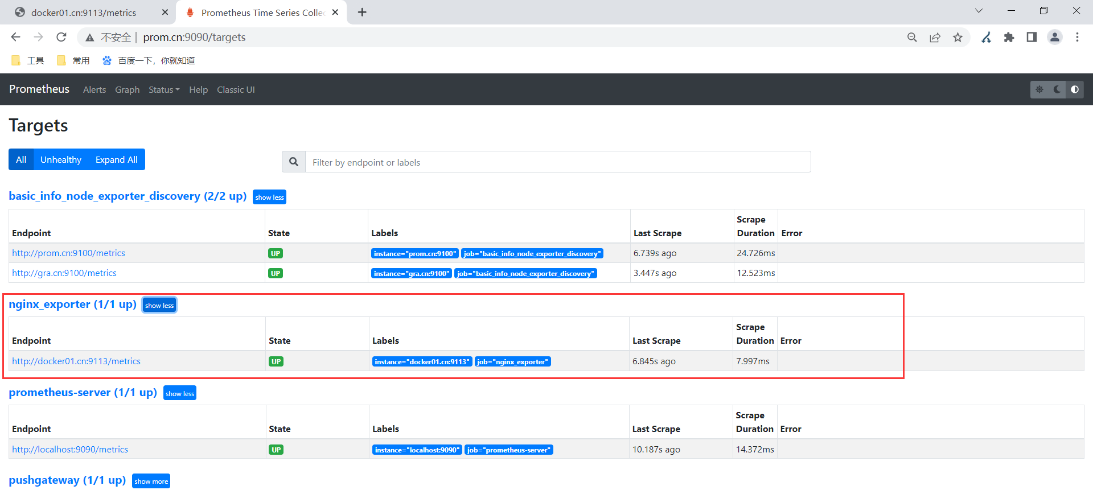Viewport: 1093px width, 494px height.
Task: Collapse nginx_exporter group with show less
Action: 159,305
